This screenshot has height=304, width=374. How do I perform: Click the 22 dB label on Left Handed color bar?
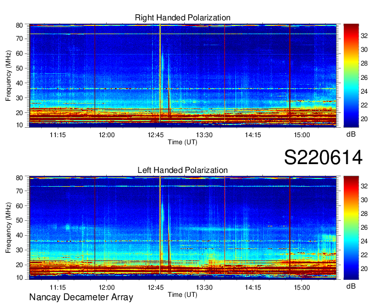pos(364,255)
